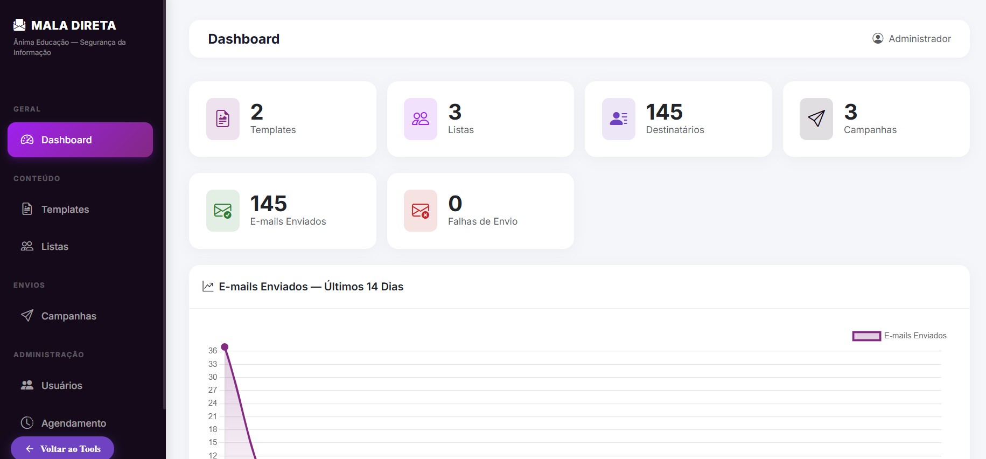
Task: Click the "Destinatários" card label
Action: pos(675,130)
